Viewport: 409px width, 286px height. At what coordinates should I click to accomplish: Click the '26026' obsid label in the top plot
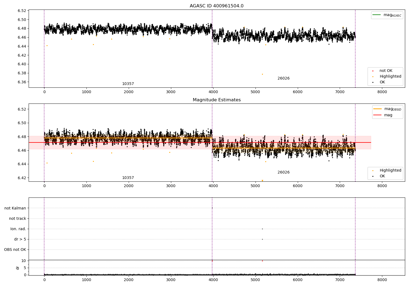pyautogui.click(x=284, y=78)
